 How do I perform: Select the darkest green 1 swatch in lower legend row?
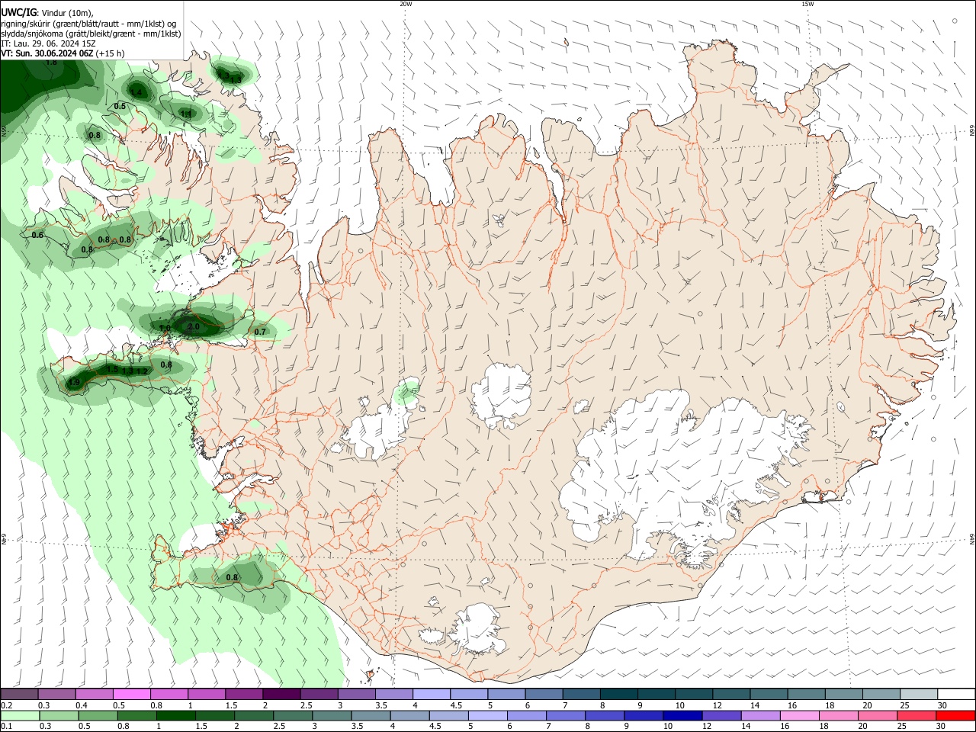pyautogui.click(x=175, y=715)
